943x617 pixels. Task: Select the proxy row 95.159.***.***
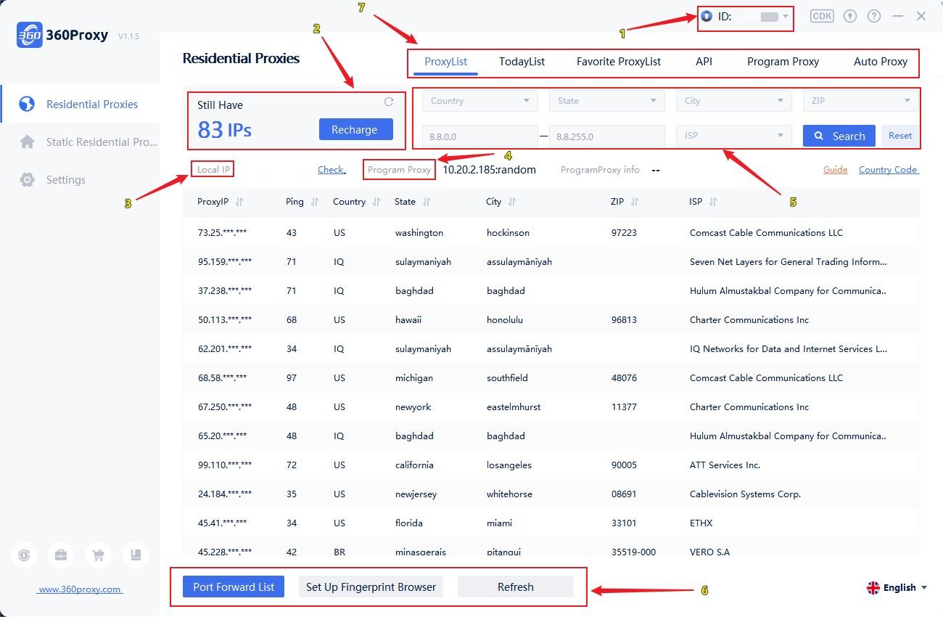pos(551,261)
